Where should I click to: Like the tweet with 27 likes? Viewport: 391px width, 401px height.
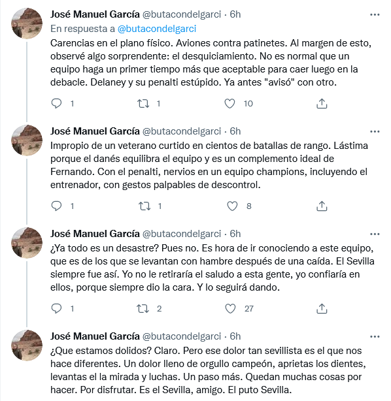point(230,308)
